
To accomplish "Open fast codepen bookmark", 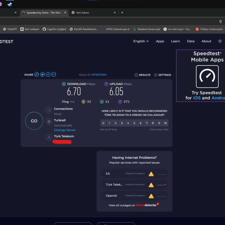I will 30,29.
